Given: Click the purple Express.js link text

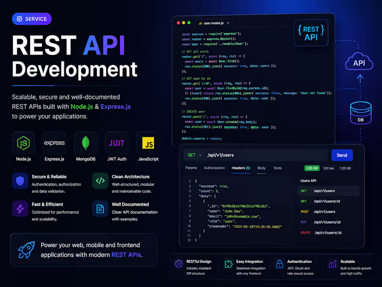Looking at the screenshot, I should coord(116,107).
